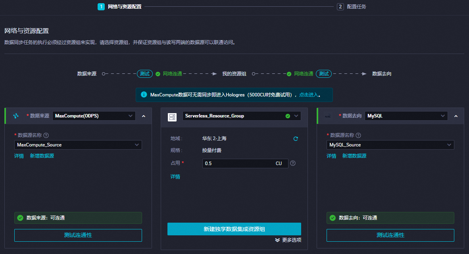Click the MaxCompute data source type icon
469x254 pixels.
[16, 116]
